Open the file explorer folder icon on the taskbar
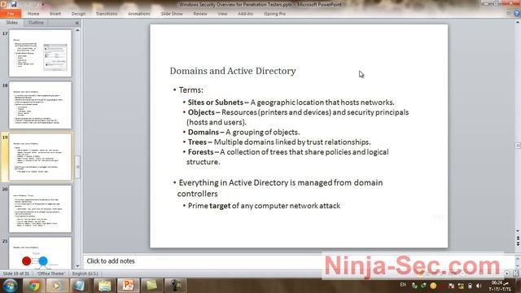This screenshot has height=293, width=521. pos(104,286)
